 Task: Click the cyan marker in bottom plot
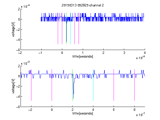[x=93, y=85]
